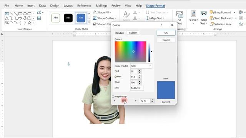Viewport: 246px width, 138px height.
Task: Select the Rounded Rectangle shape
Action: 29,14
